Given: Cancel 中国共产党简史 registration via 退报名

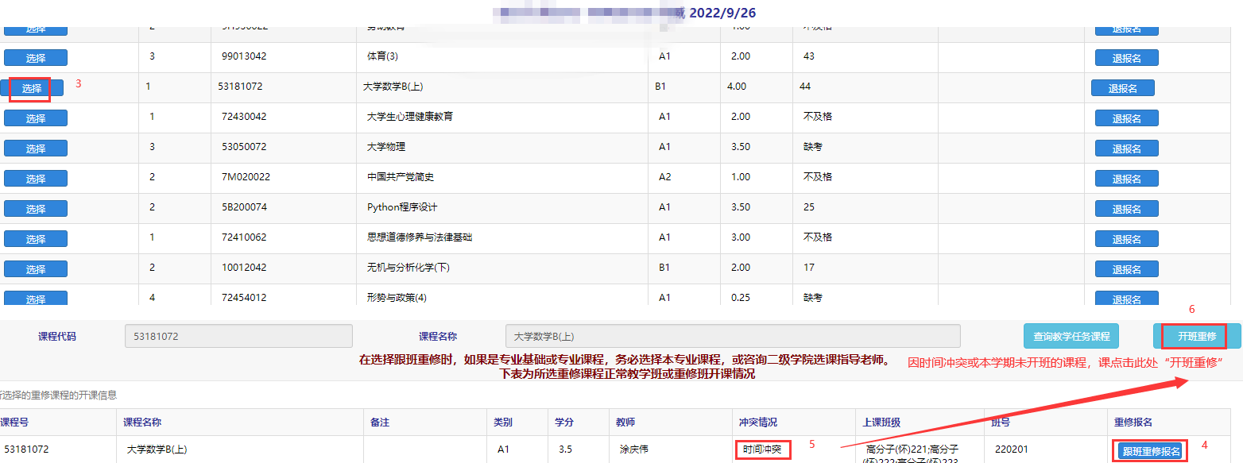Looking at the screenshot, I should [1126, 179].
